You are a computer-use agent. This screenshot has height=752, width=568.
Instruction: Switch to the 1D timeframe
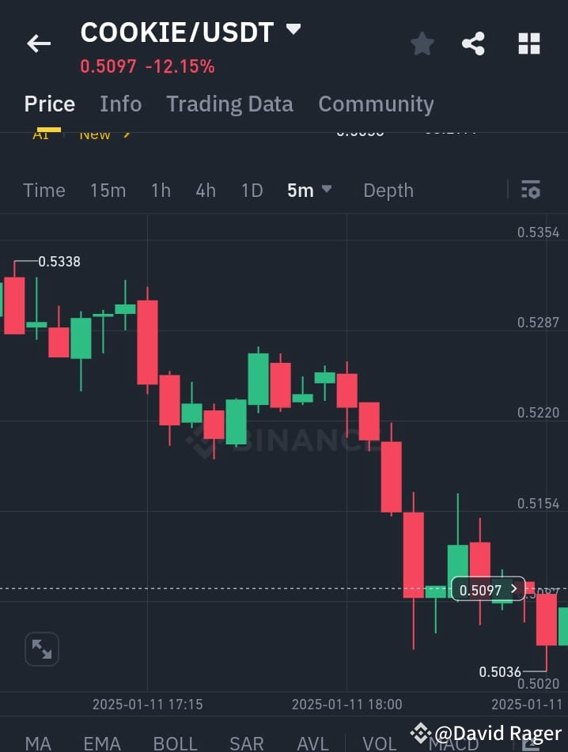point(252,190)
